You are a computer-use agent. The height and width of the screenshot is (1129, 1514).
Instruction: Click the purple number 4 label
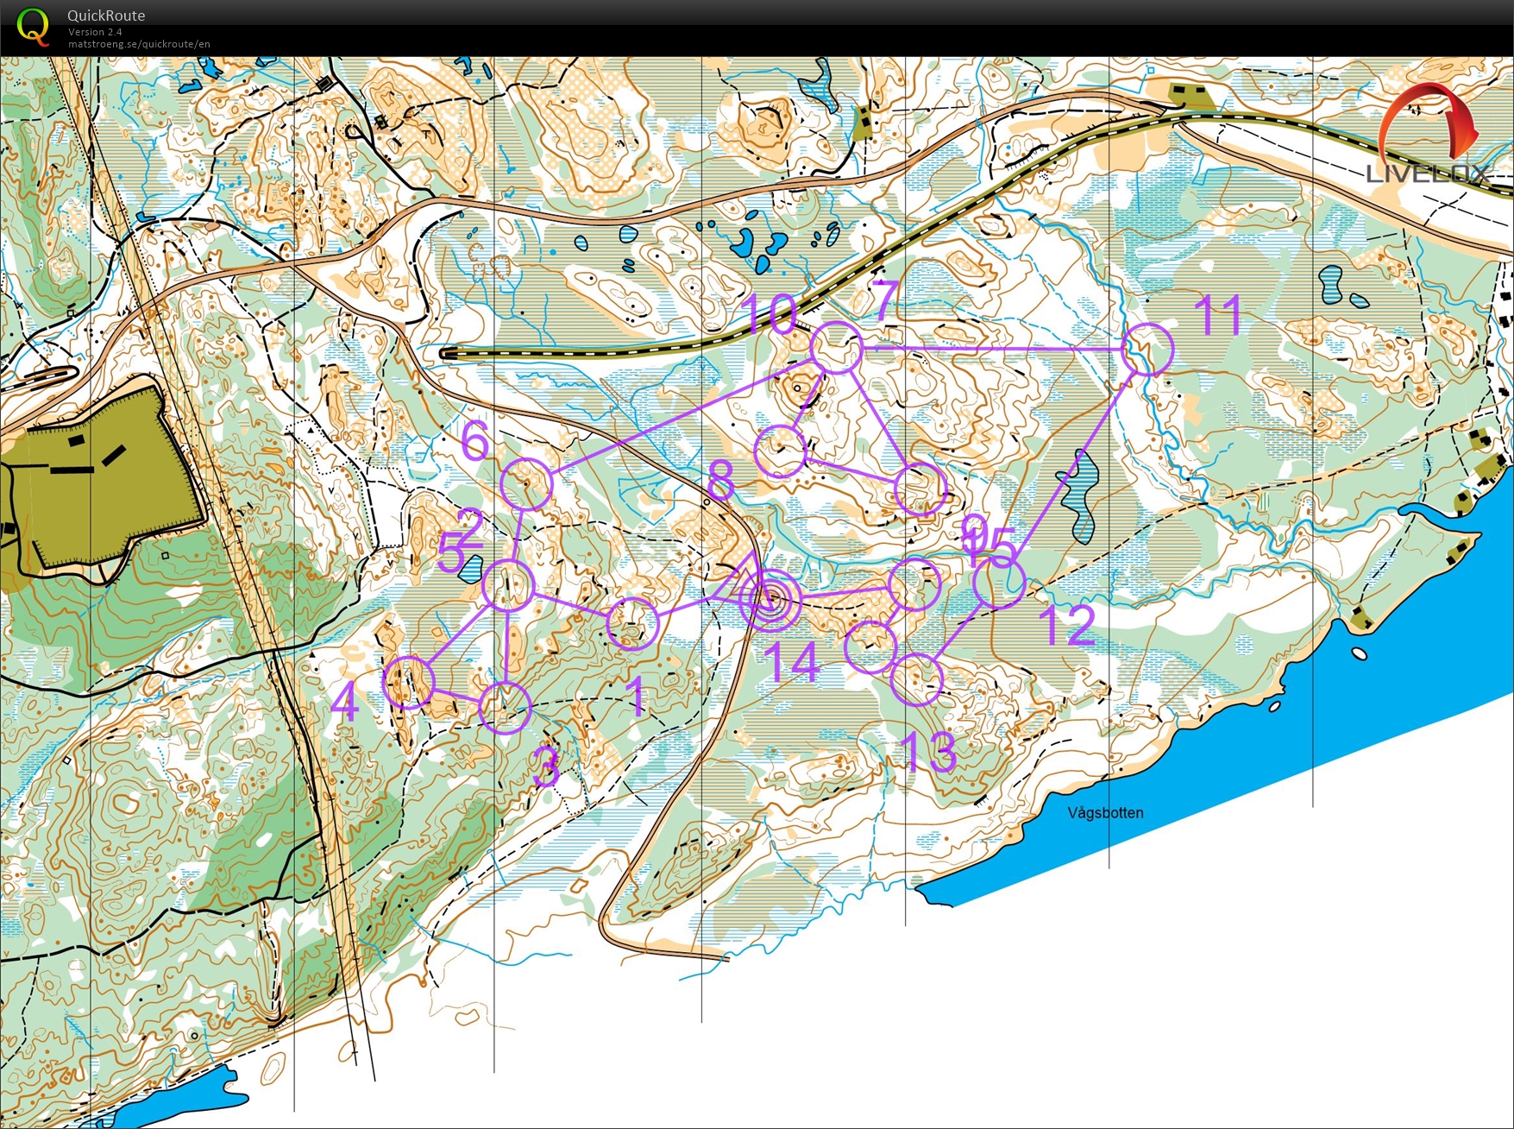tap(345, 701)
